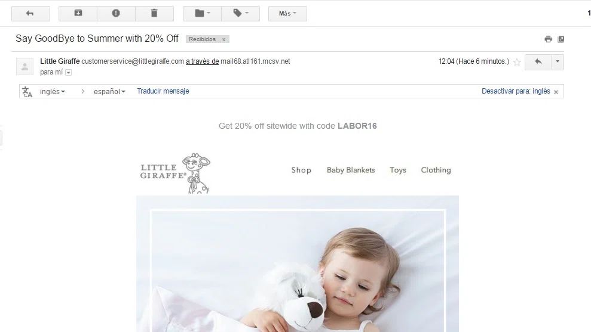591x332 pixels.
Task: Click Desactivar para: inglés link
Action: (x=516, y=91)
